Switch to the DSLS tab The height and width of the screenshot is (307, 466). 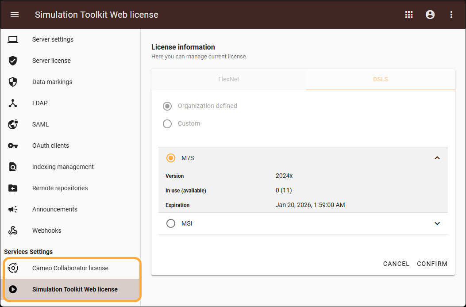381,80
